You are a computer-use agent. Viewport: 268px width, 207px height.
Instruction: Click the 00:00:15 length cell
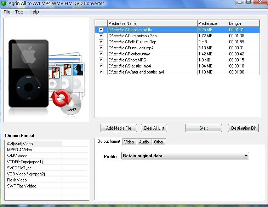[244, 60]
